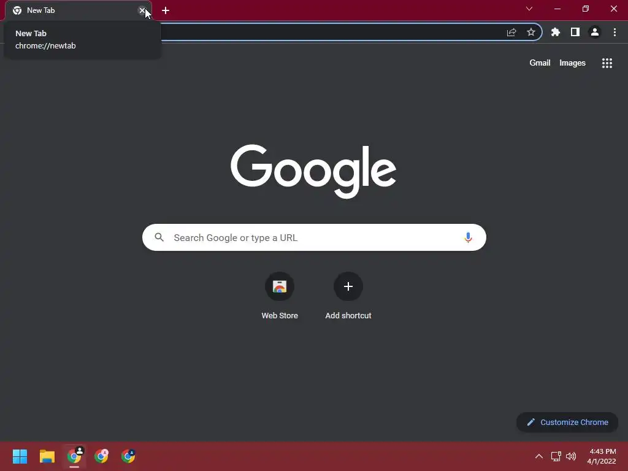
Task: Open Images link
Action: (572, 63)
